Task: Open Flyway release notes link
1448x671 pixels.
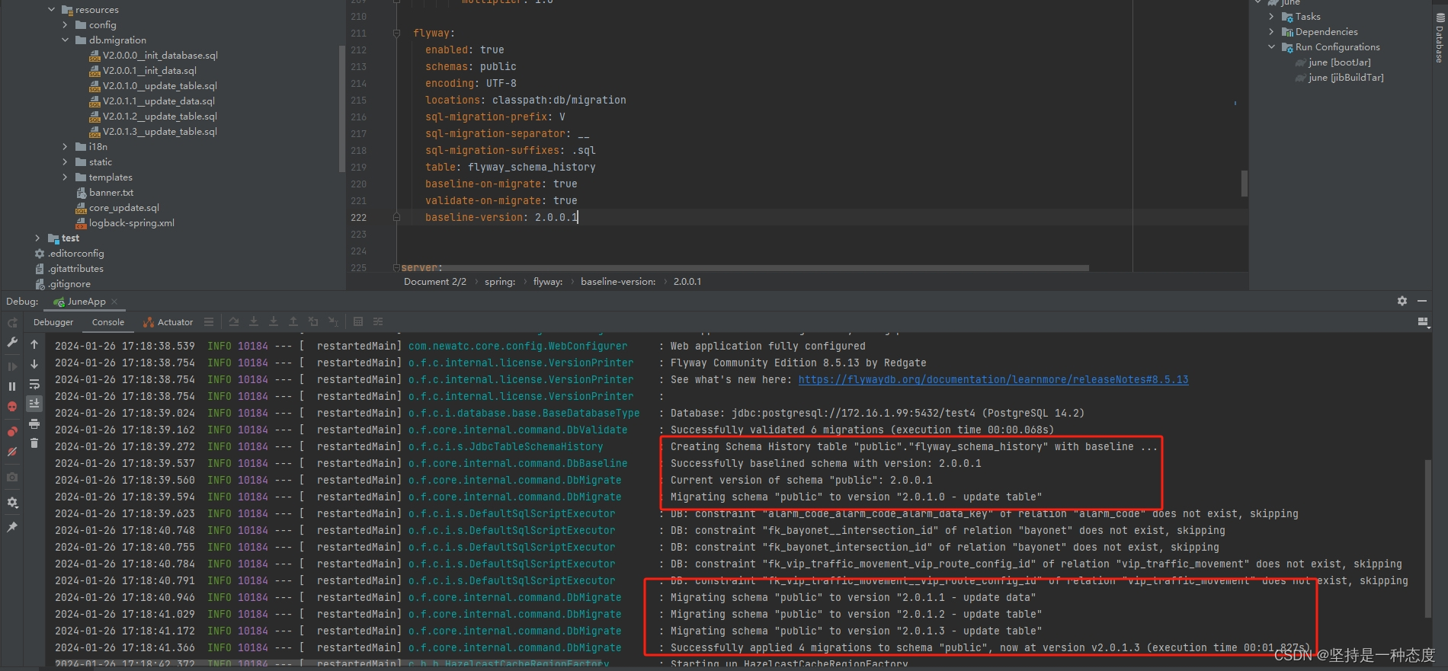Action: tap(993, 379)
